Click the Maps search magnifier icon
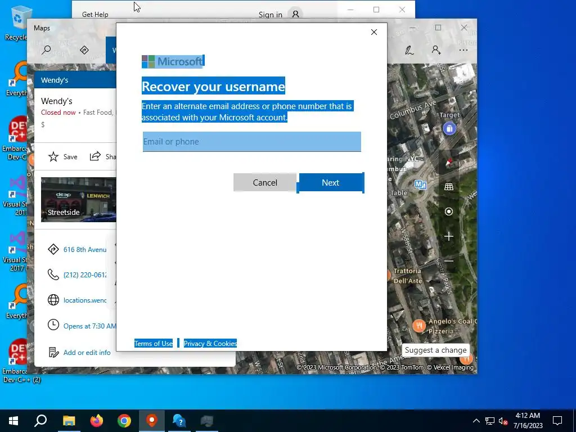Screen dimensions: 576x432 [x=46, y=50]
